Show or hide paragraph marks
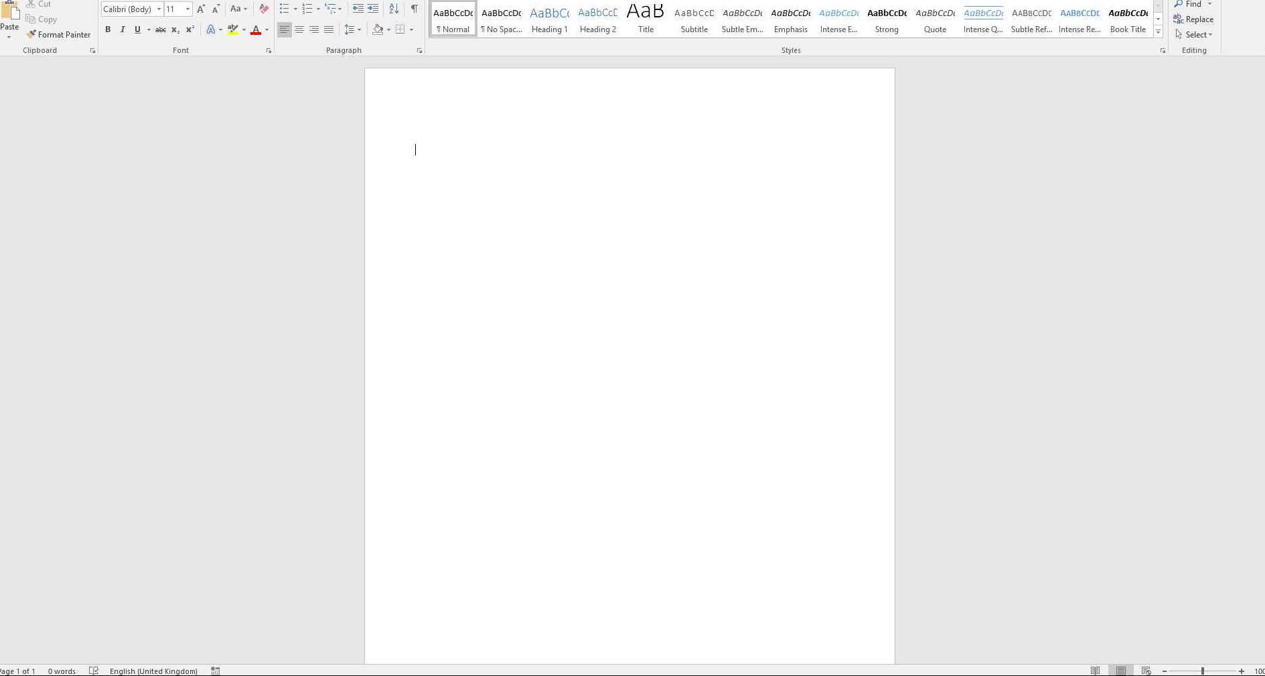The width and height of the screenshot is (1265, 676). coord(414,9)
